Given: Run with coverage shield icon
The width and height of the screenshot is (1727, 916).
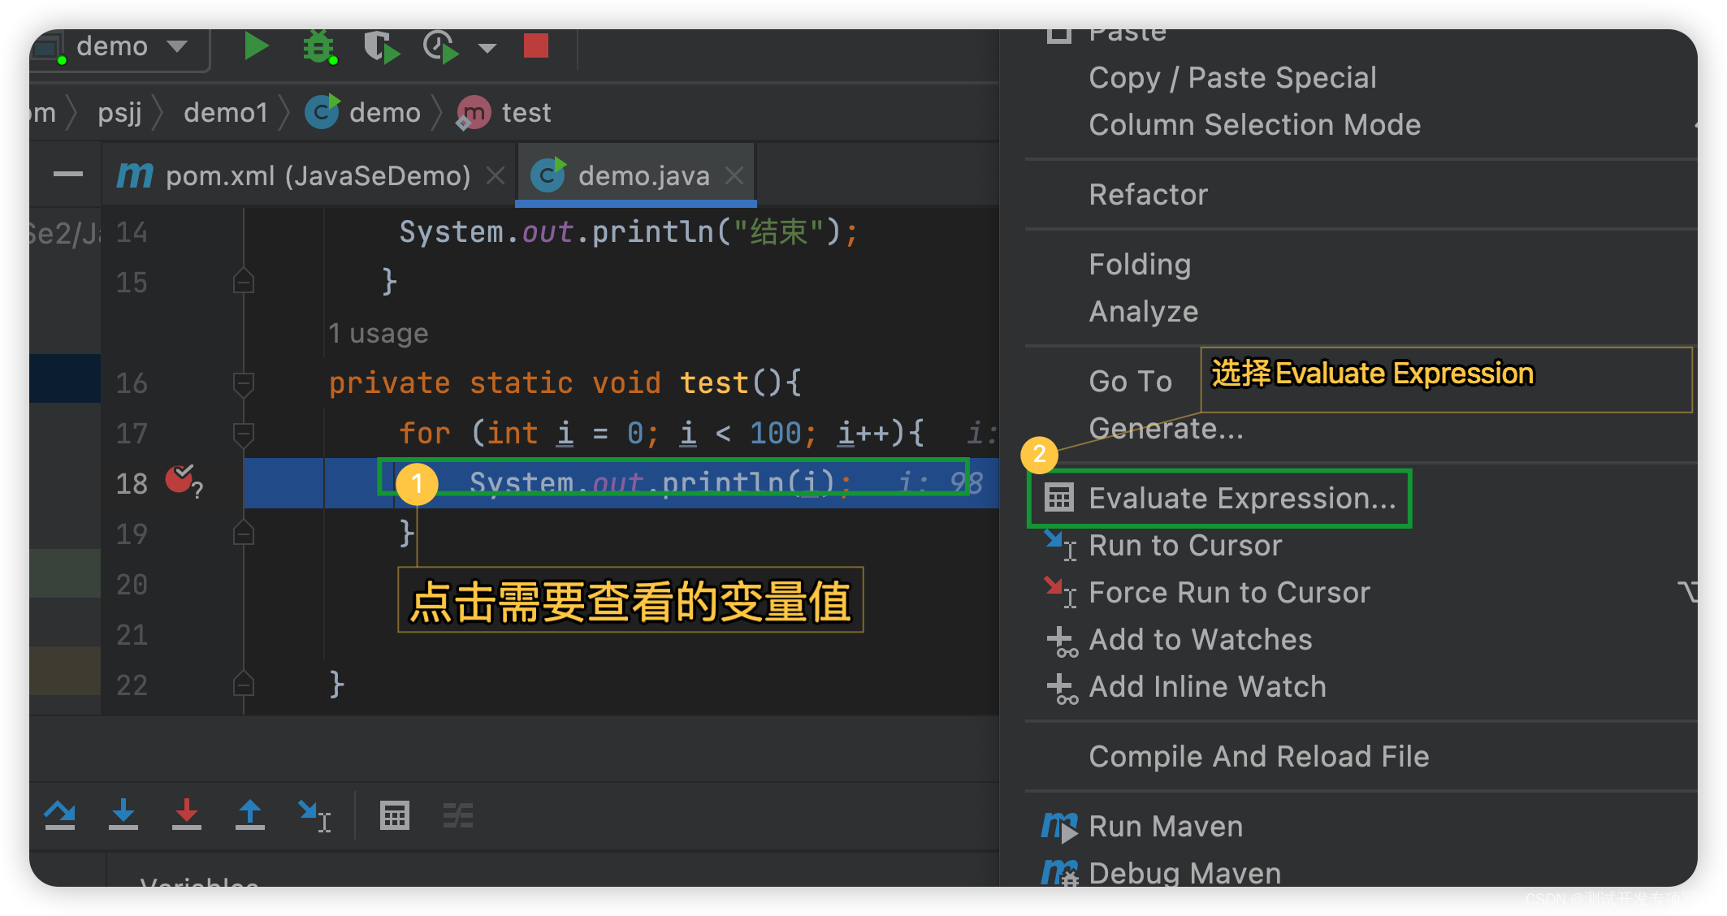Looking at the screenshot, I should click(x=380, y=47).
